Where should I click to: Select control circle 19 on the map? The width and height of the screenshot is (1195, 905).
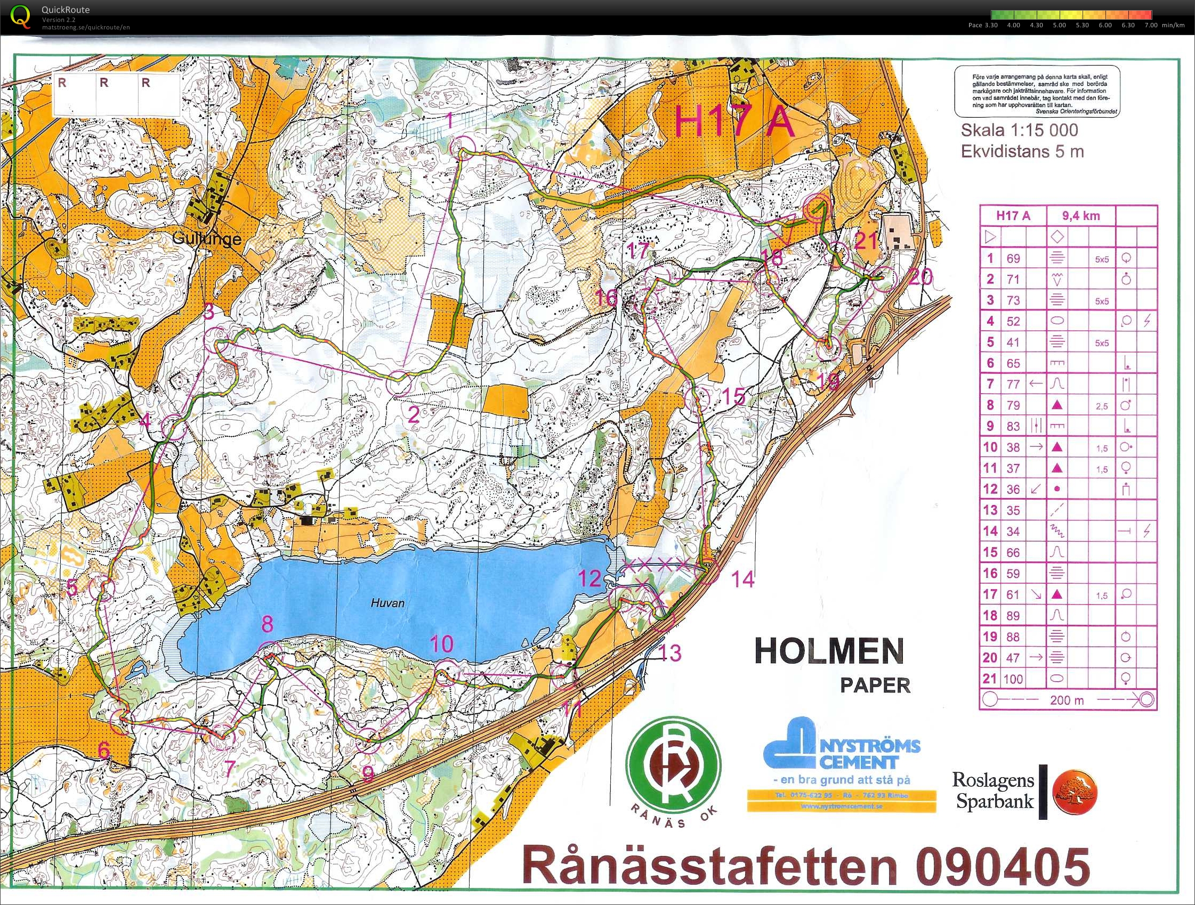pyautogui.click(x=828, y=347)
